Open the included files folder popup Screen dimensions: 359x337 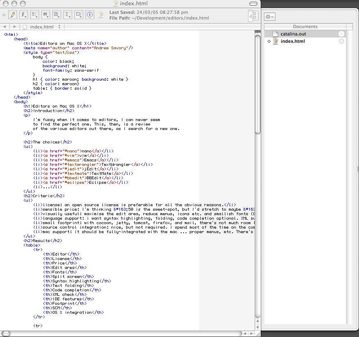78,15
